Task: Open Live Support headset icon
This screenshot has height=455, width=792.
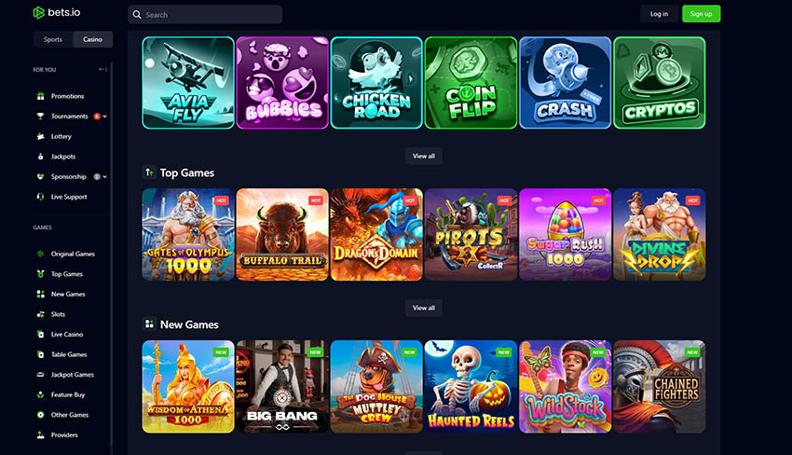Action: click(x=40, y=197)
